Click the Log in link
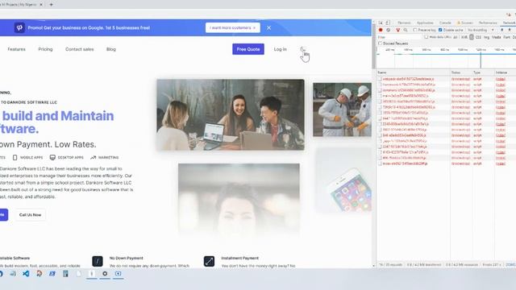The width and height of the screenshot is (516, 290). (x=280, y=49)
